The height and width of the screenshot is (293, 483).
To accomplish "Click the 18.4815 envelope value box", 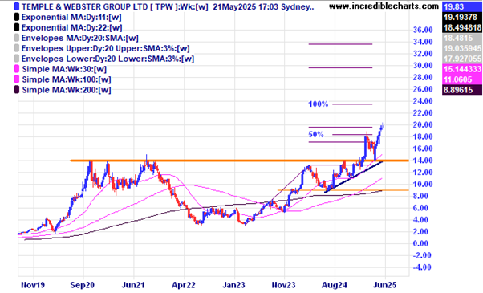I will (x=462, y=39).
